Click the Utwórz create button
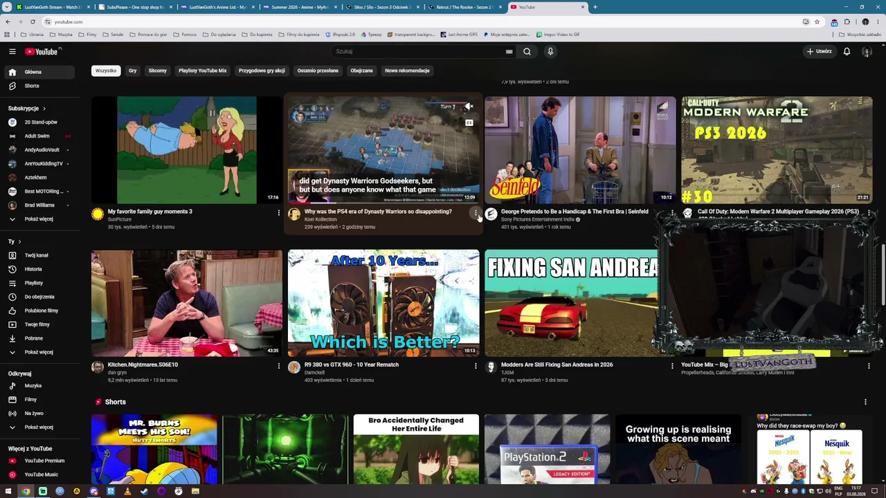 819,51
